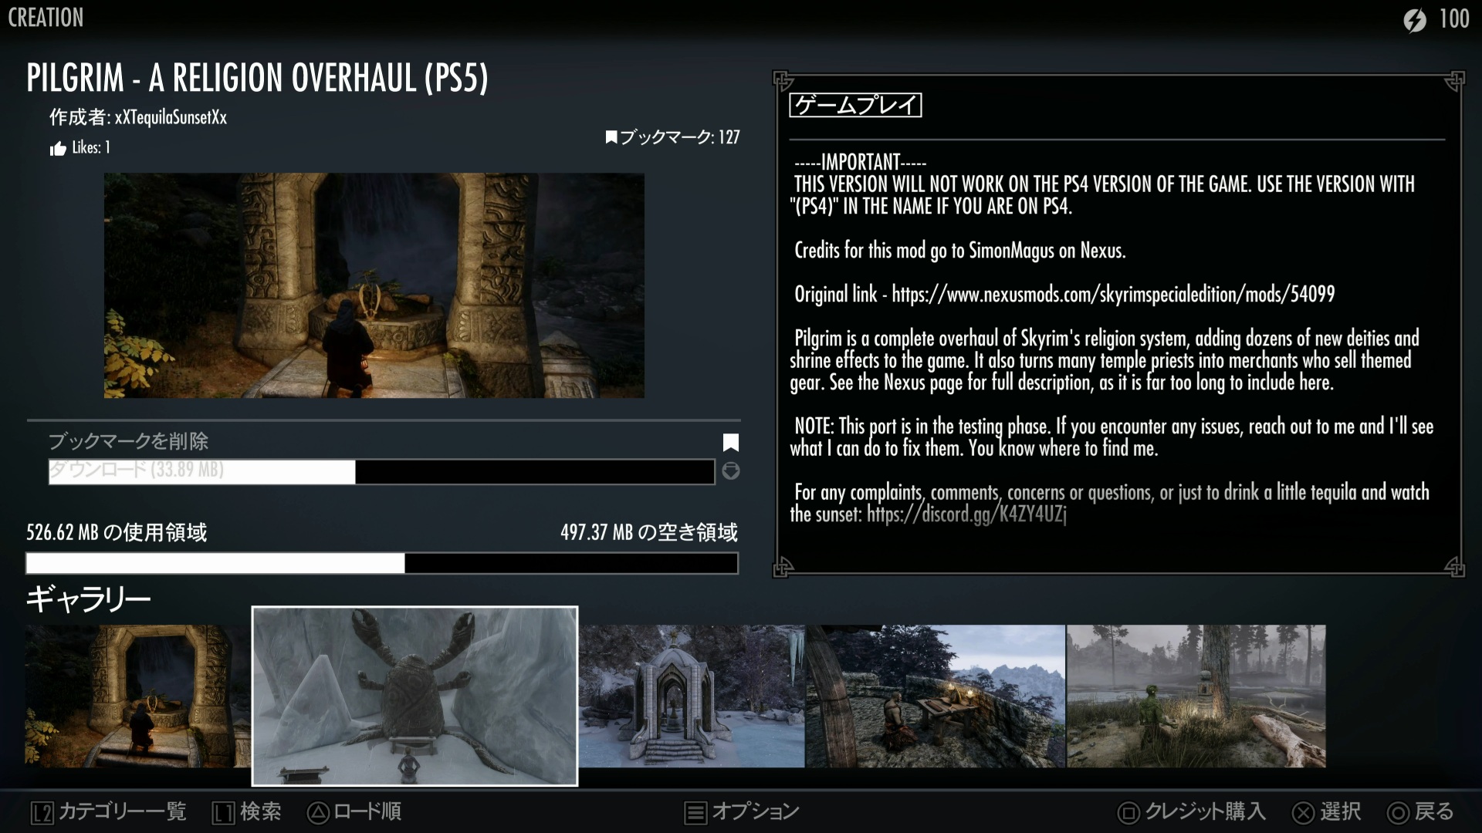Click Credits for this mod go to SimonMagus line

click(x=960, y=250)
